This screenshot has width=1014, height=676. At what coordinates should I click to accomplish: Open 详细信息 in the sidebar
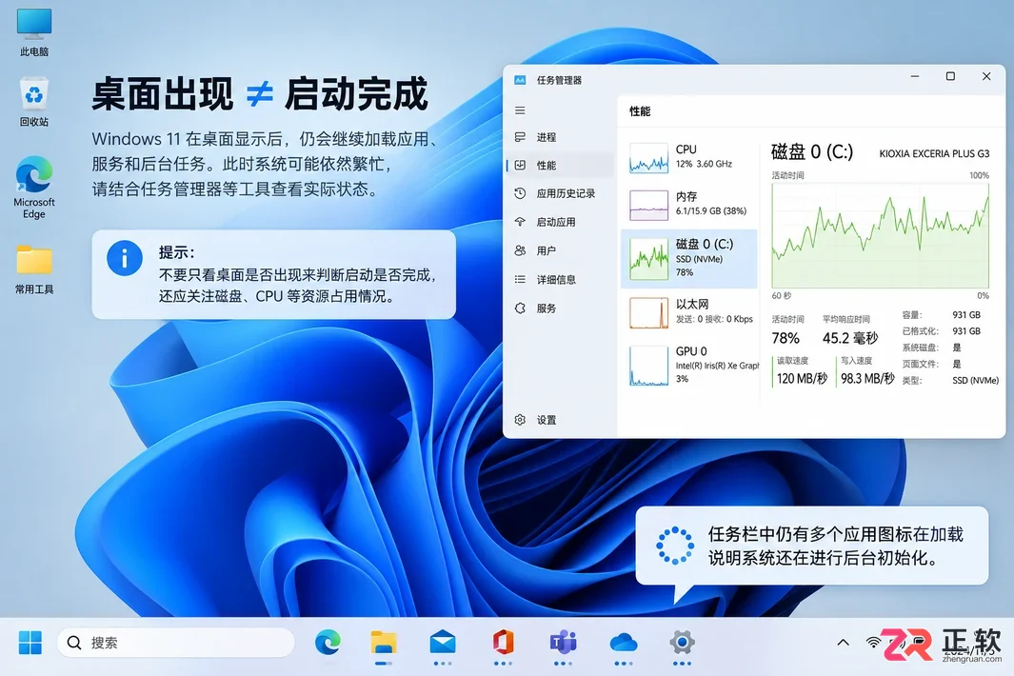[x=560, y=280]
